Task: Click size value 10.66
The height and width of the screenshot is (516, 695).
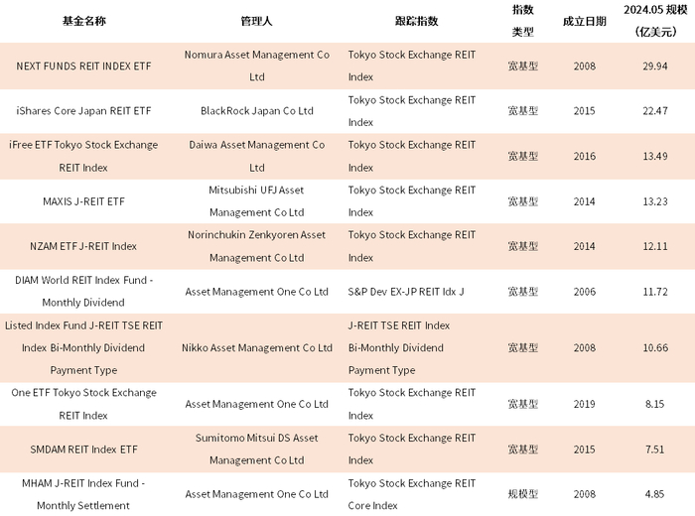Action: (x=655, y=347)
